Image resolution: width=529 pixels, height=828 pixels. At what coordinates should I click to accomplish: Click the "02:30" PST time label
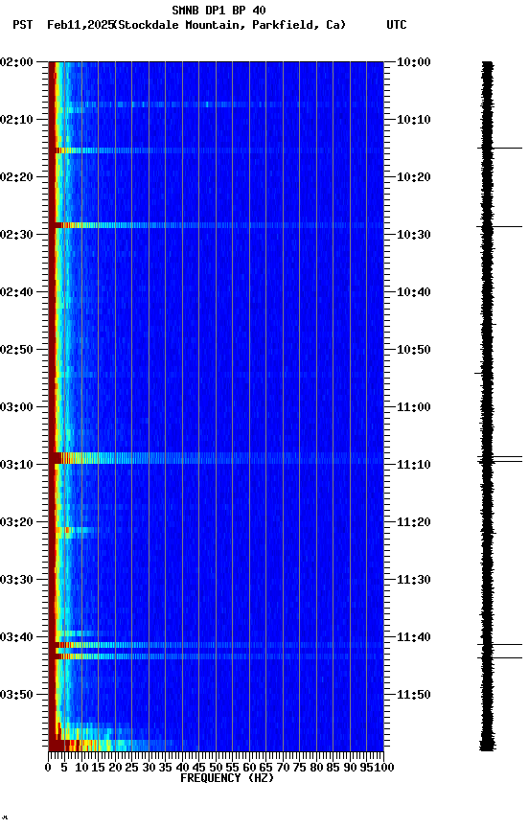tap(16, 235)
